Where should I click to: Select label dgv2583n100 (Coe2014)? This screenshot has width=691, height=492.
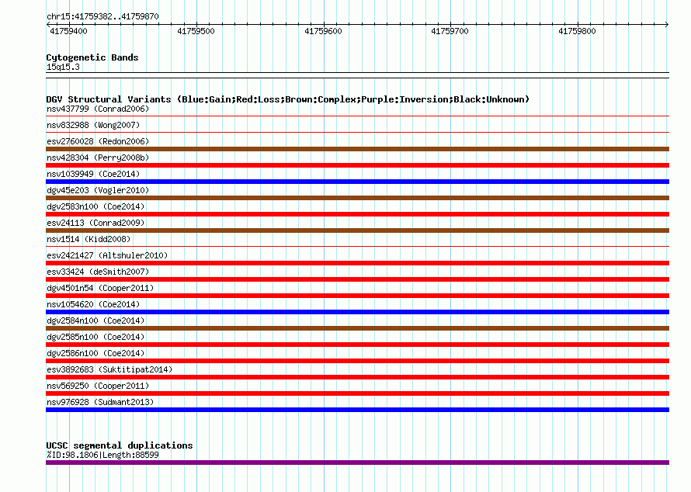point(95,206)
